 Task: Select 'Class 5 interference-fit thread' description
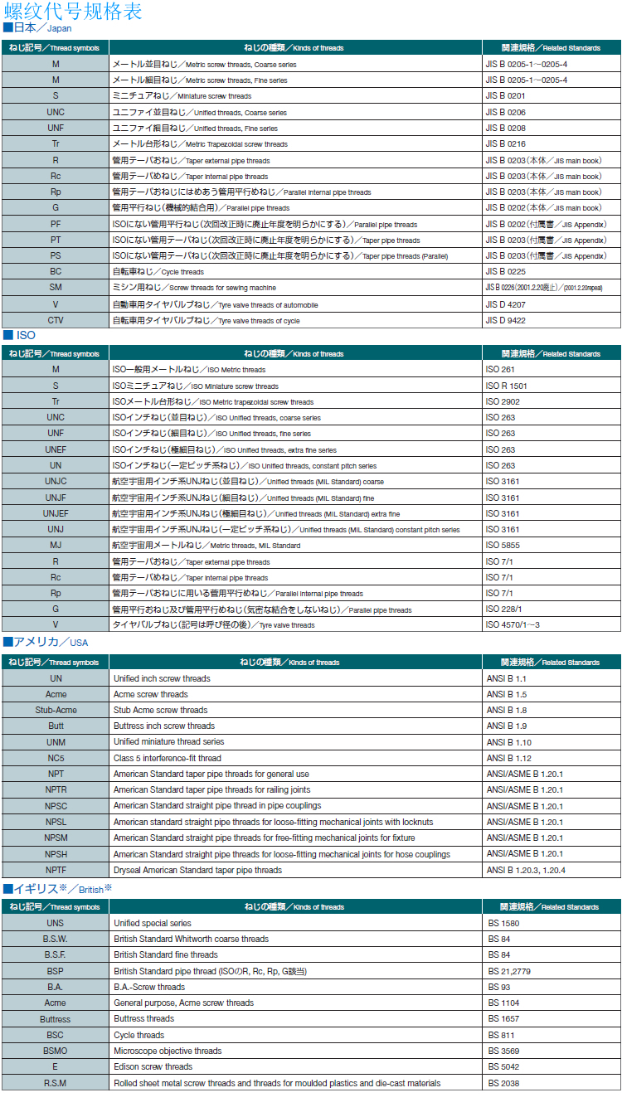pos(168,758)
